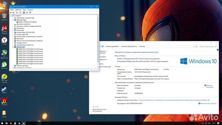Click the blue Help icon in Device Manager toolbar

pyautogui.click(x=24, y=13)
